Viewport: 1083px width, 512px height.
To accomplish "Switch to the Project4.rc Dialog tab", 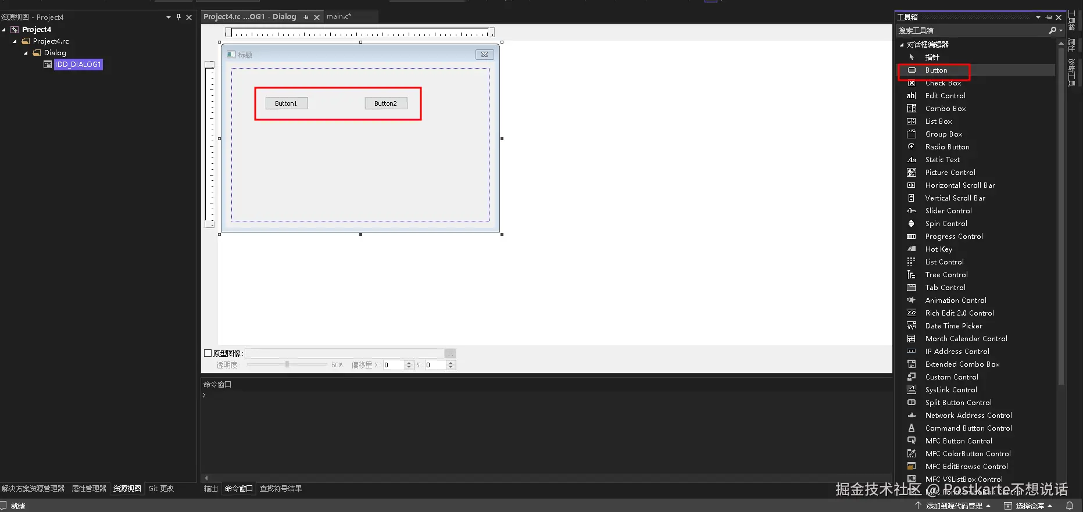I will point(250,17).
